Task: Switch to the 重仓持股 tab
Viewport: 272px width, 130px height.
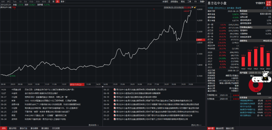Action: coord(13,128)
